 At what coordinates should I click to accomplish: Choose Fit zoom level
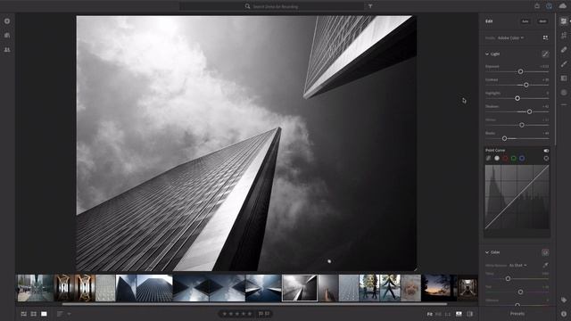pos(430,314)
